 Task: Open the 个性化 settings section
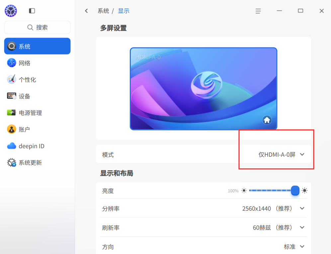[38, 79]
